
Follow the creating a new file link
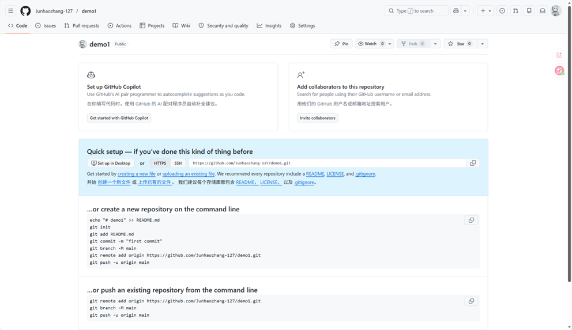(x=137, y=174)
